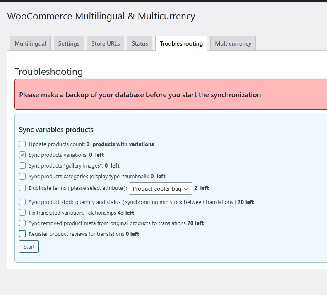Click the '43 left' count text
The width and height of the screenshot is (327, 295).
126,213
